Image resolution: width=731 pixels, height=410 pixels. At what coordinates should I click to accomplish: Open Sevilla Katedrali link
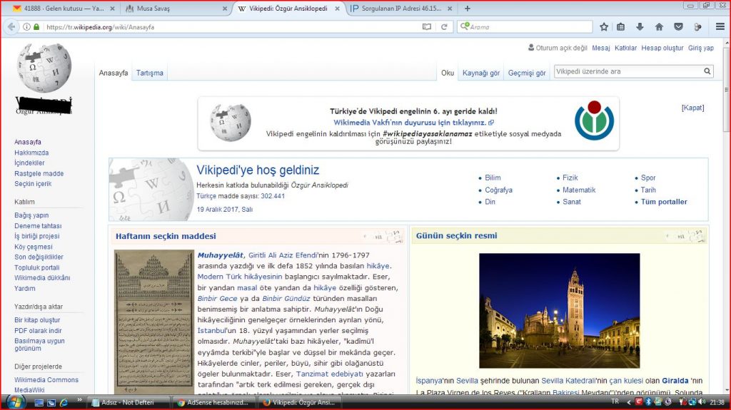coord(568,381)
